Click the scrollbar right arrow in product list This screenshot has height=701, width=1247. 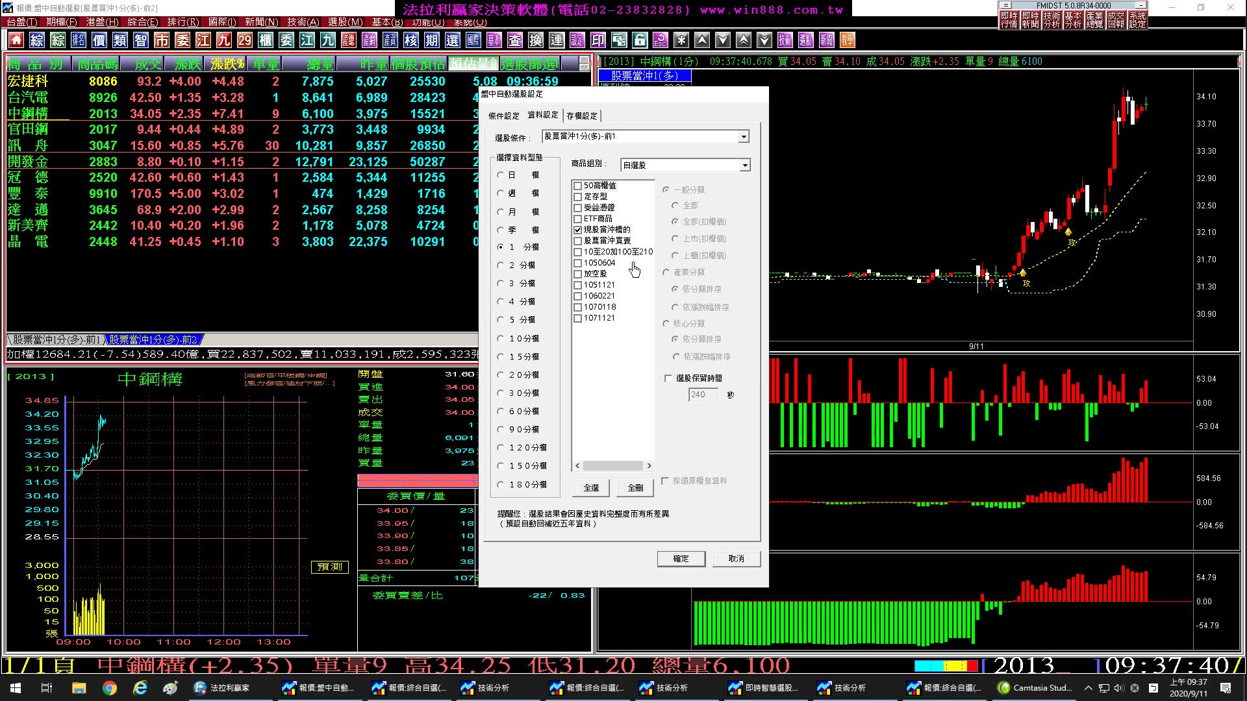tap(649, 466)
